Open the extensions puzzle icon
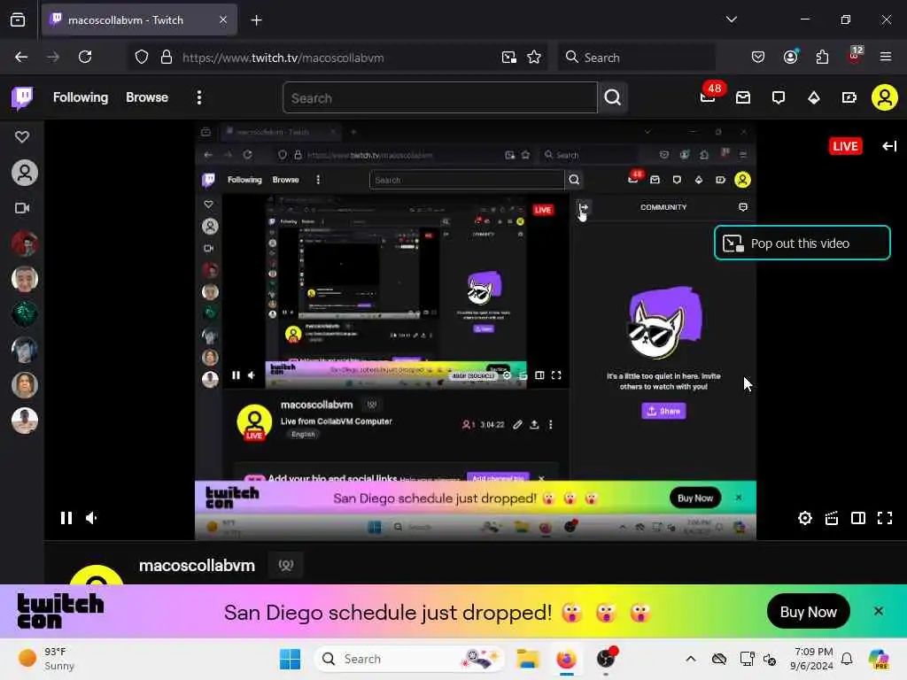The image size is (907, 680). coord(822,58)
